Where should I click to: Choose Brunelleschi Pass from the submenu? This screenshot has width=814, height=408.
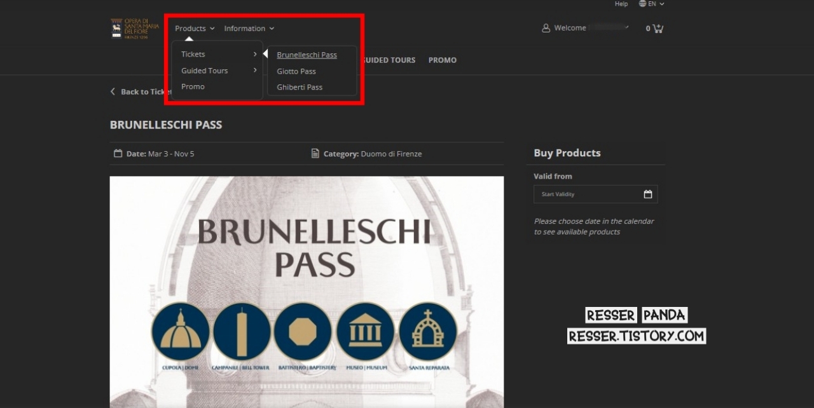tap(307, 55)
